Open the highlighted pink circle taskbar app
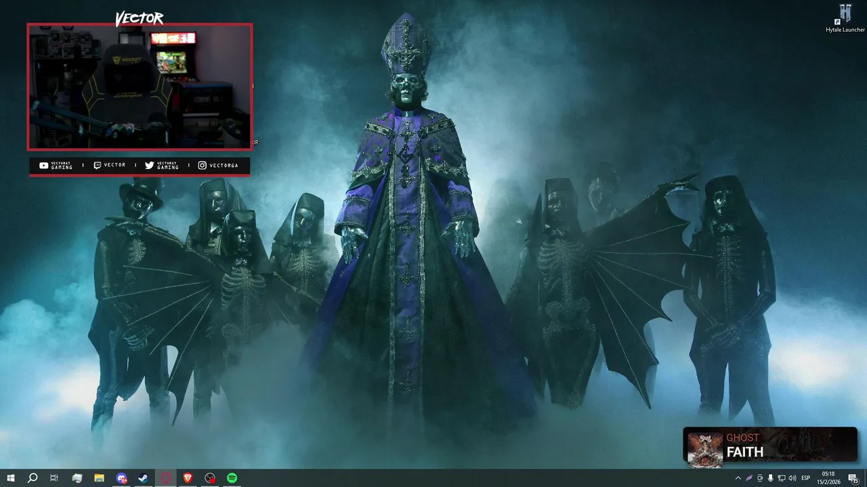Image resolution: width=867 pixels, height=487 pixels. click(x=166, y=478)
